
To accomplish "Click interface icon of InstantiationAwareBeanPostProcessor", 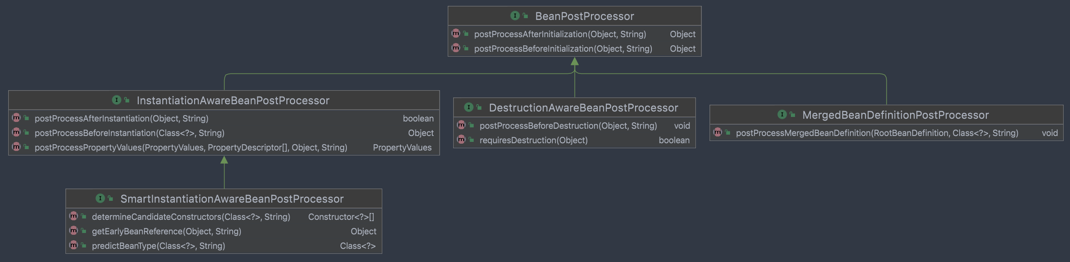I will click(x=116, y=100).
